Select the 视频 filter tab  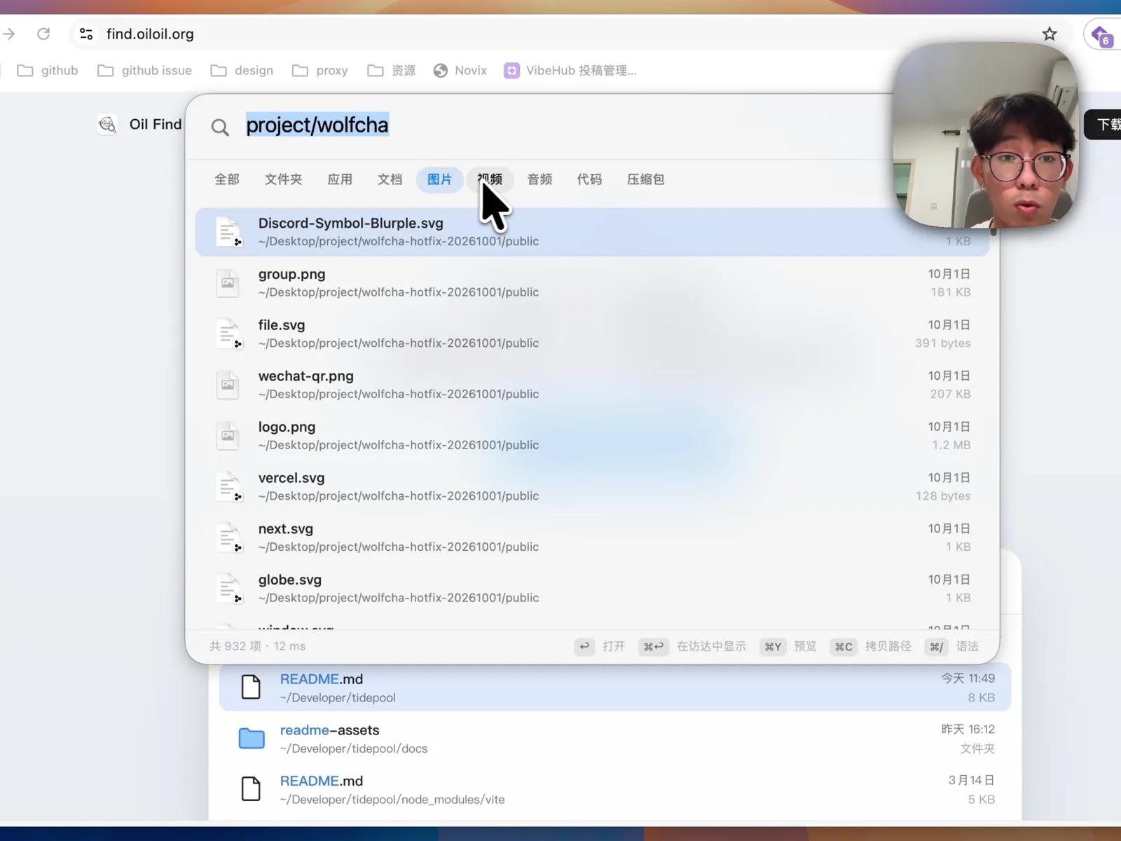coord(490,179)
